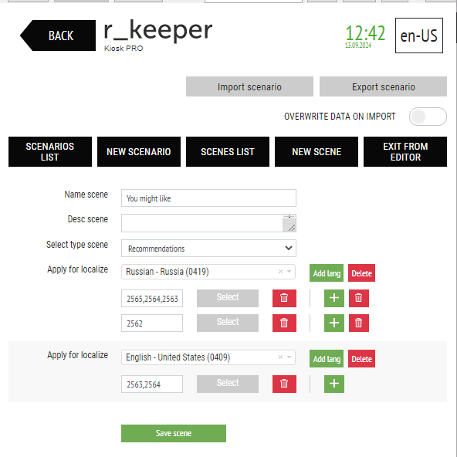457x457 pixels.
Task: Clear the Russian - Russia selection with x
Action: click(x=280, y=272)
